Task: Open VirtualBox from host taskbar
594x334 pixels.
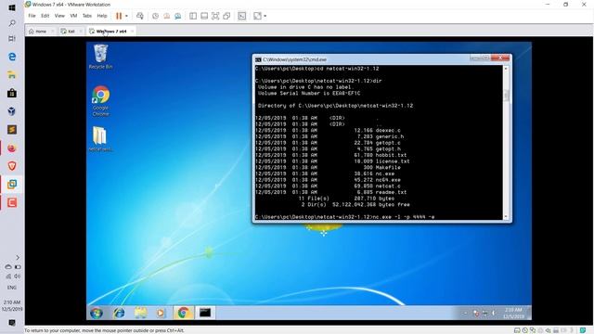Action: coord(12,111)
